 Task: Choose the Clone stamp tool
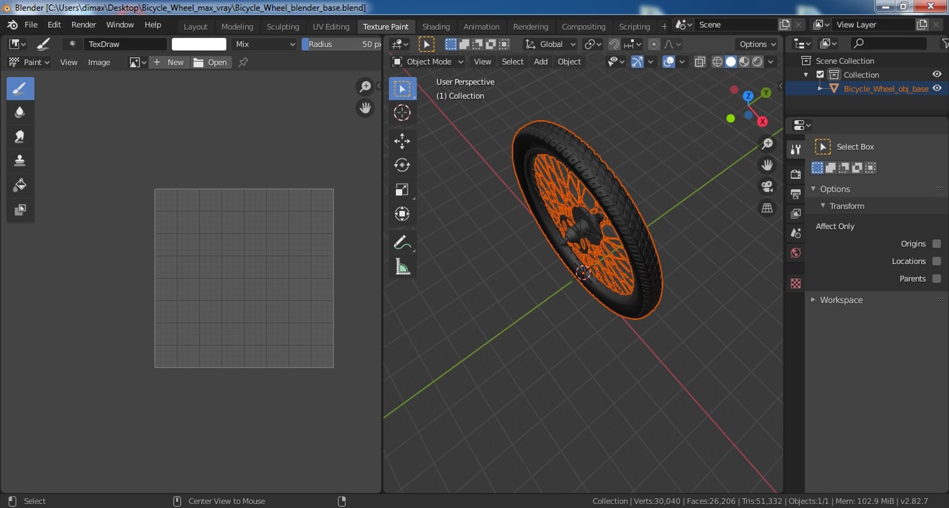point(20,161)
